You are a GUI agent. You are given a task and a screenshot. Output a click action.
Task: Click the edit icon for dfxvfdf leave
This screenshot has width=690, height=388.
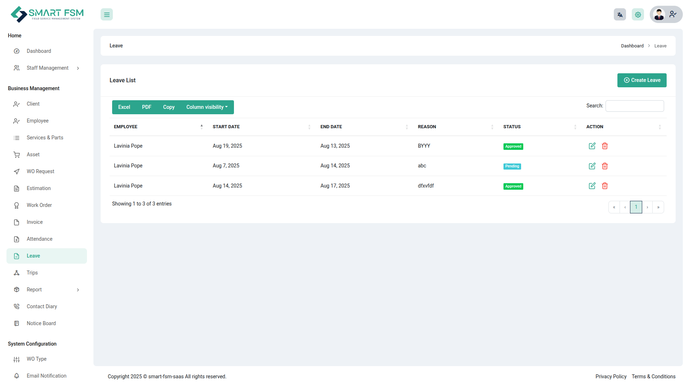click(x=592, y=186)
